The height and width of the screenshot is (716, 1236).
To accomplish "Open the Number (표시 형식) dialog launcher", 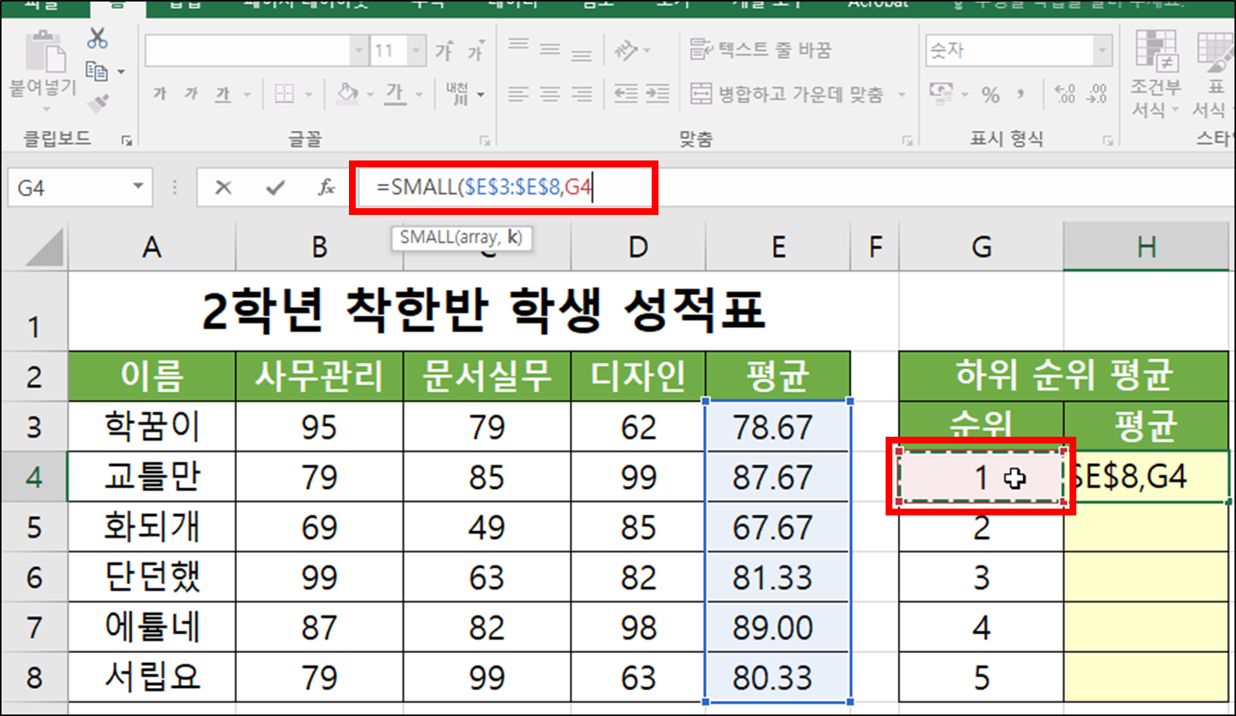I will pos(1107,140).
